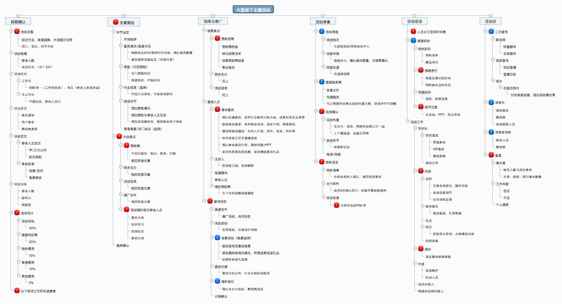Click blue priority icon beside 福利吸引
Screen dimensions: 562x304
click(218, 281)
